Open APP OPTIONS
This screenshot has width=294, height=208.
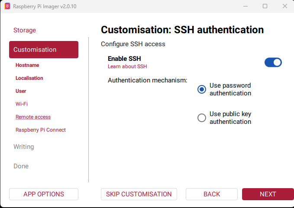coord(44,194)
